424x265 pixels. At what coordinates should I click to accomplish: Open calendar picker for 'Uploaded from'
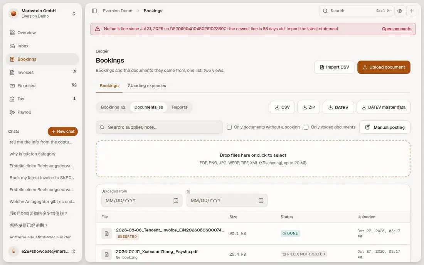click(176, 201)
